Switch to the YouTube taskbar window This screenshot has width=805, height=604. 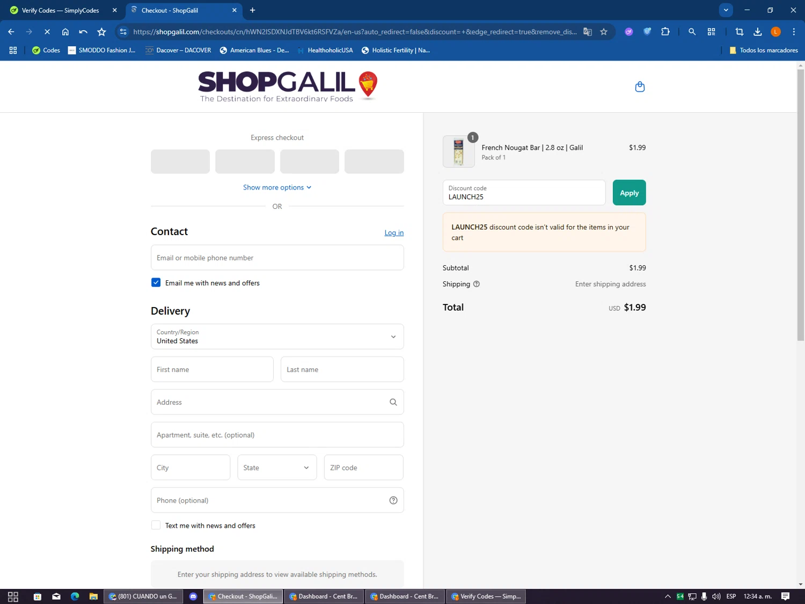[x=142, y=596]
